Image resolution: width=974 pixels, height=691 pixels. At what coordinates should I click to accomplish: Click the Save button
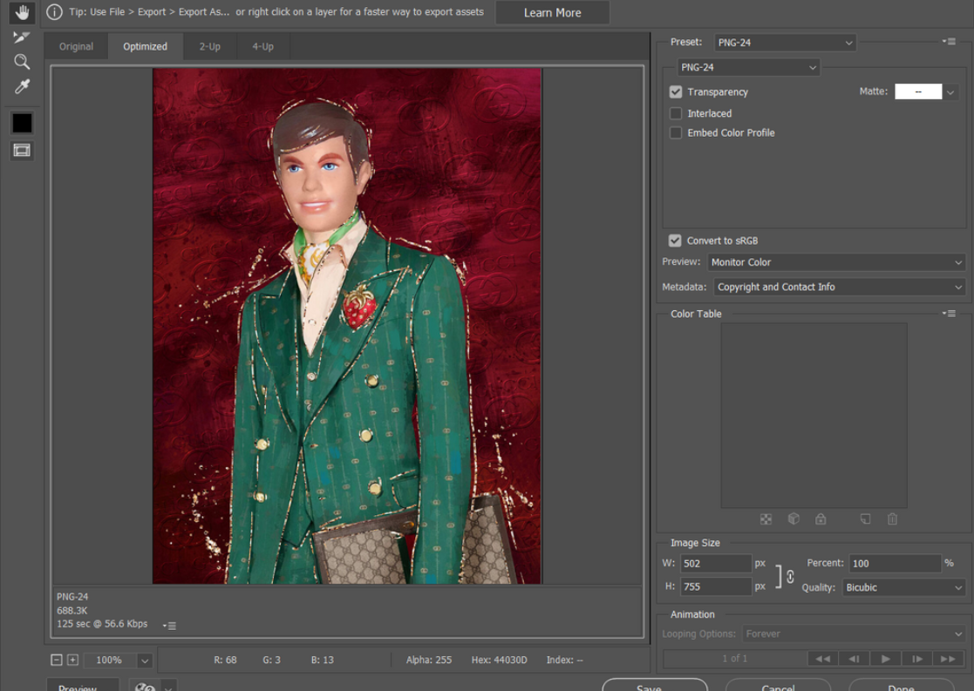coord(654,686)
